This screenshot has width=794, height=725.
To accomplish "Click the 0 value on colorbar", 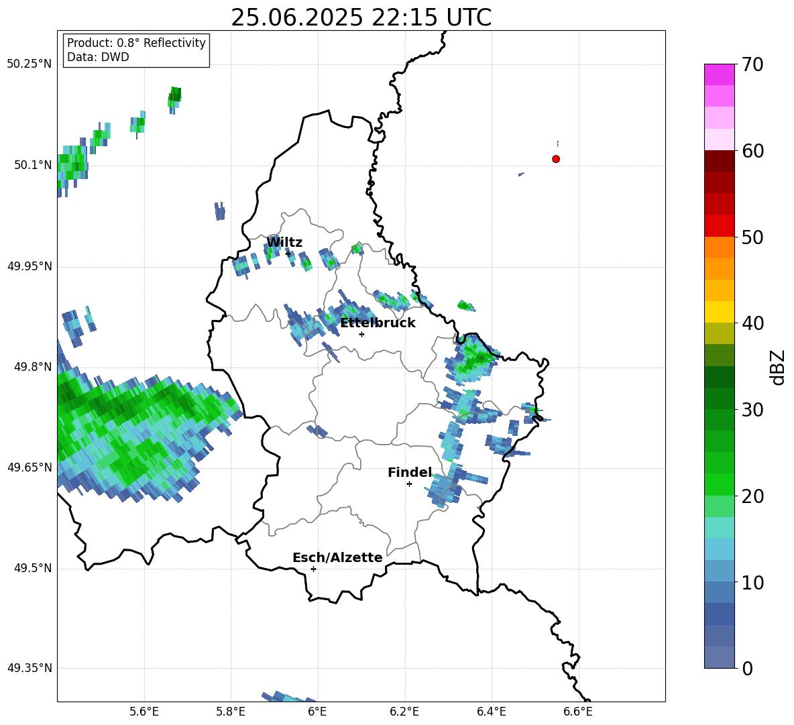I will (x=748, y=669).
